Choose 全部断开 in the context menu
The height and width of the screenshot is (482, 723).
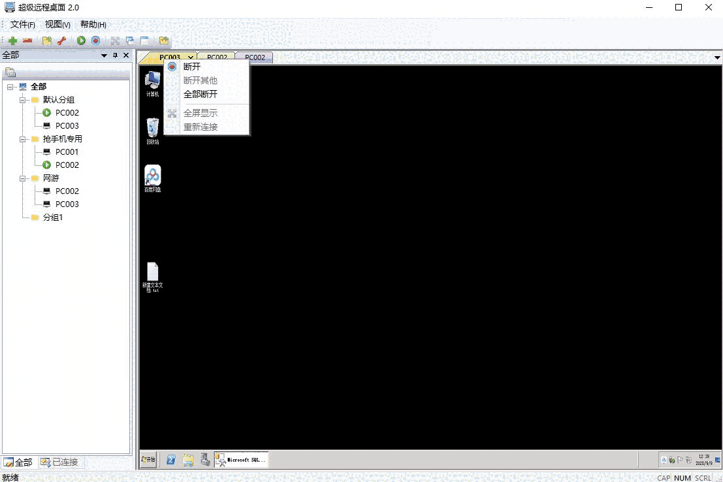coord(206,94)
